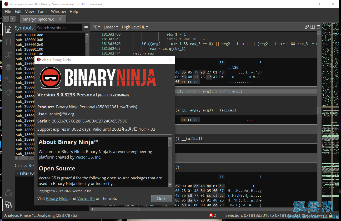Select symbol sub_180001040
Image resolution: width=341 pixels, height=221 pixels.
click(29, 40)
